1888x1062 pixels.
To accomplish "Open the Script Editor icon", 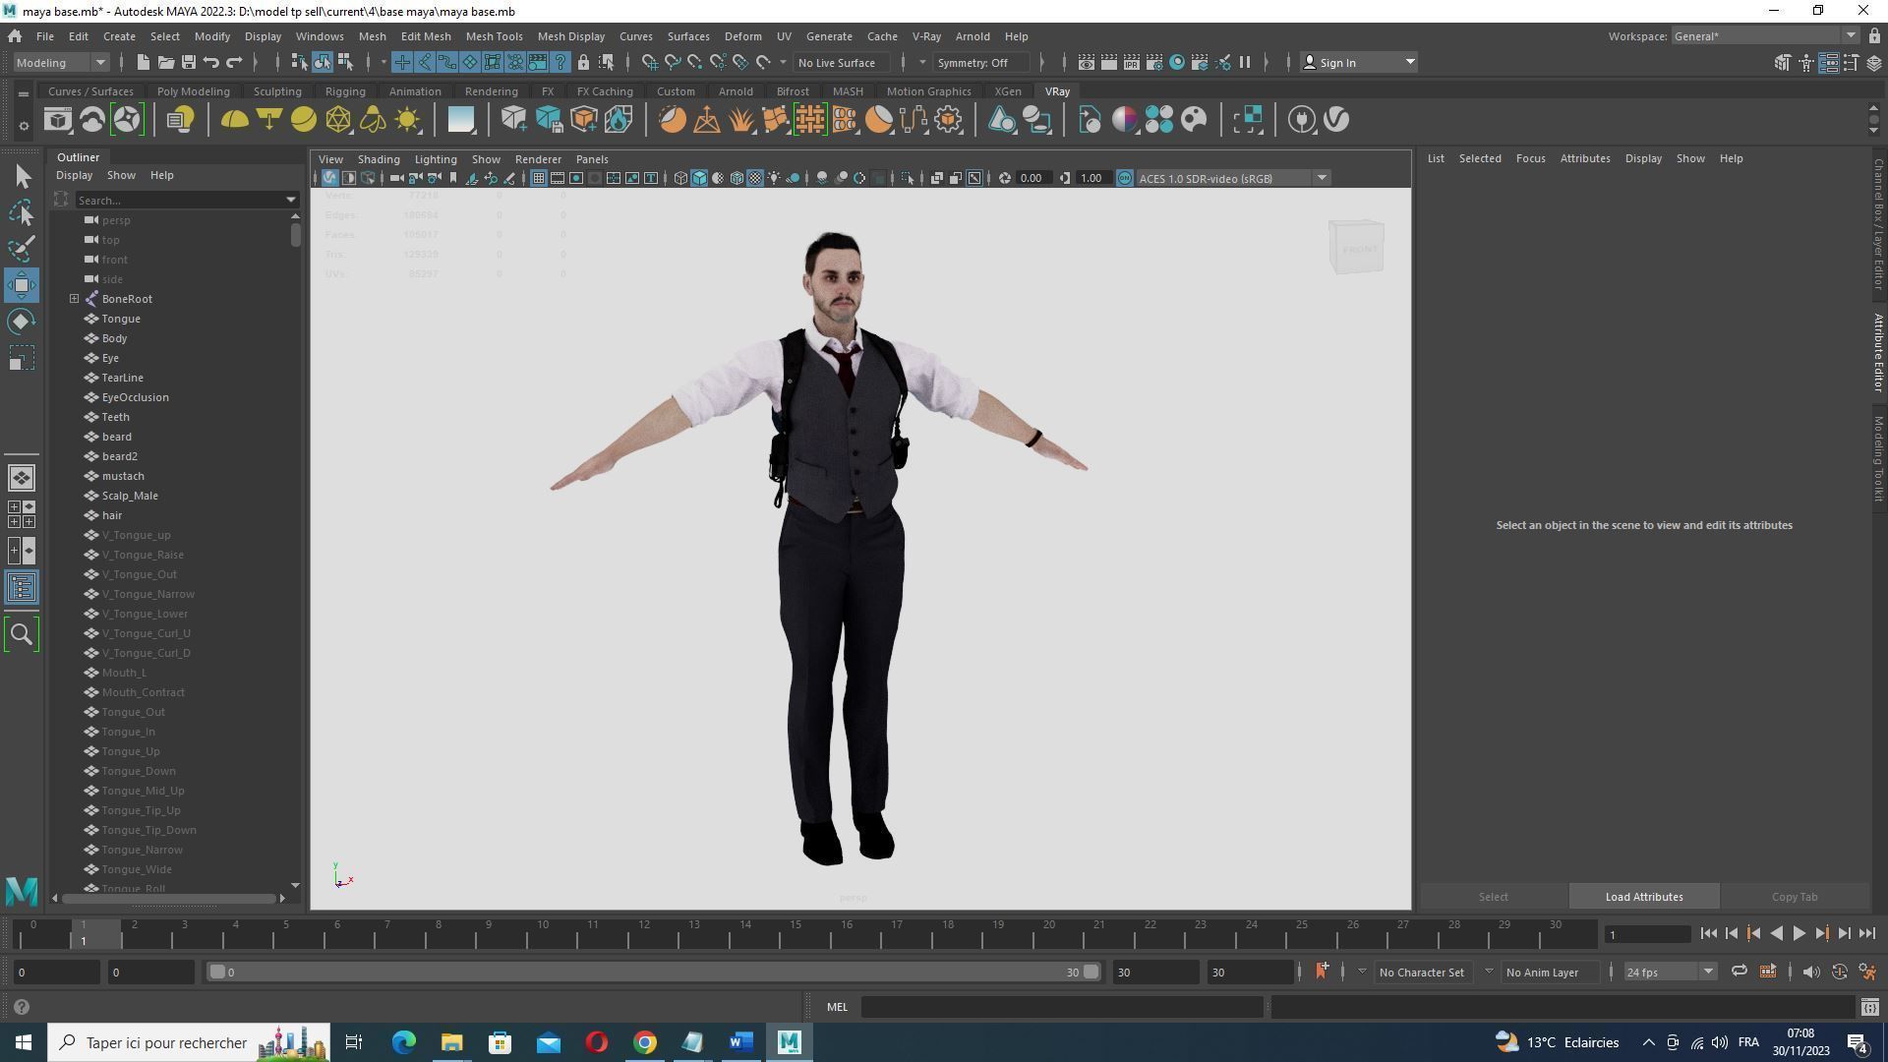I will tap(1869, 1007).
